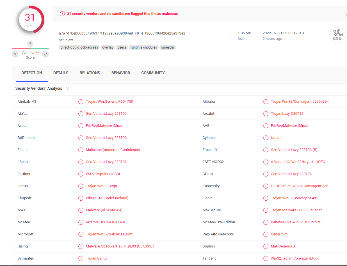Select the file hash a7a7d7beb00bd349f...
347x266 pixels.
(x=122, y=33)
